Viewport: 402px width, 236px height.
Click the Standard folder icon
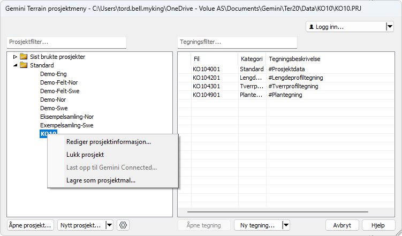click(x=24, y=65)
